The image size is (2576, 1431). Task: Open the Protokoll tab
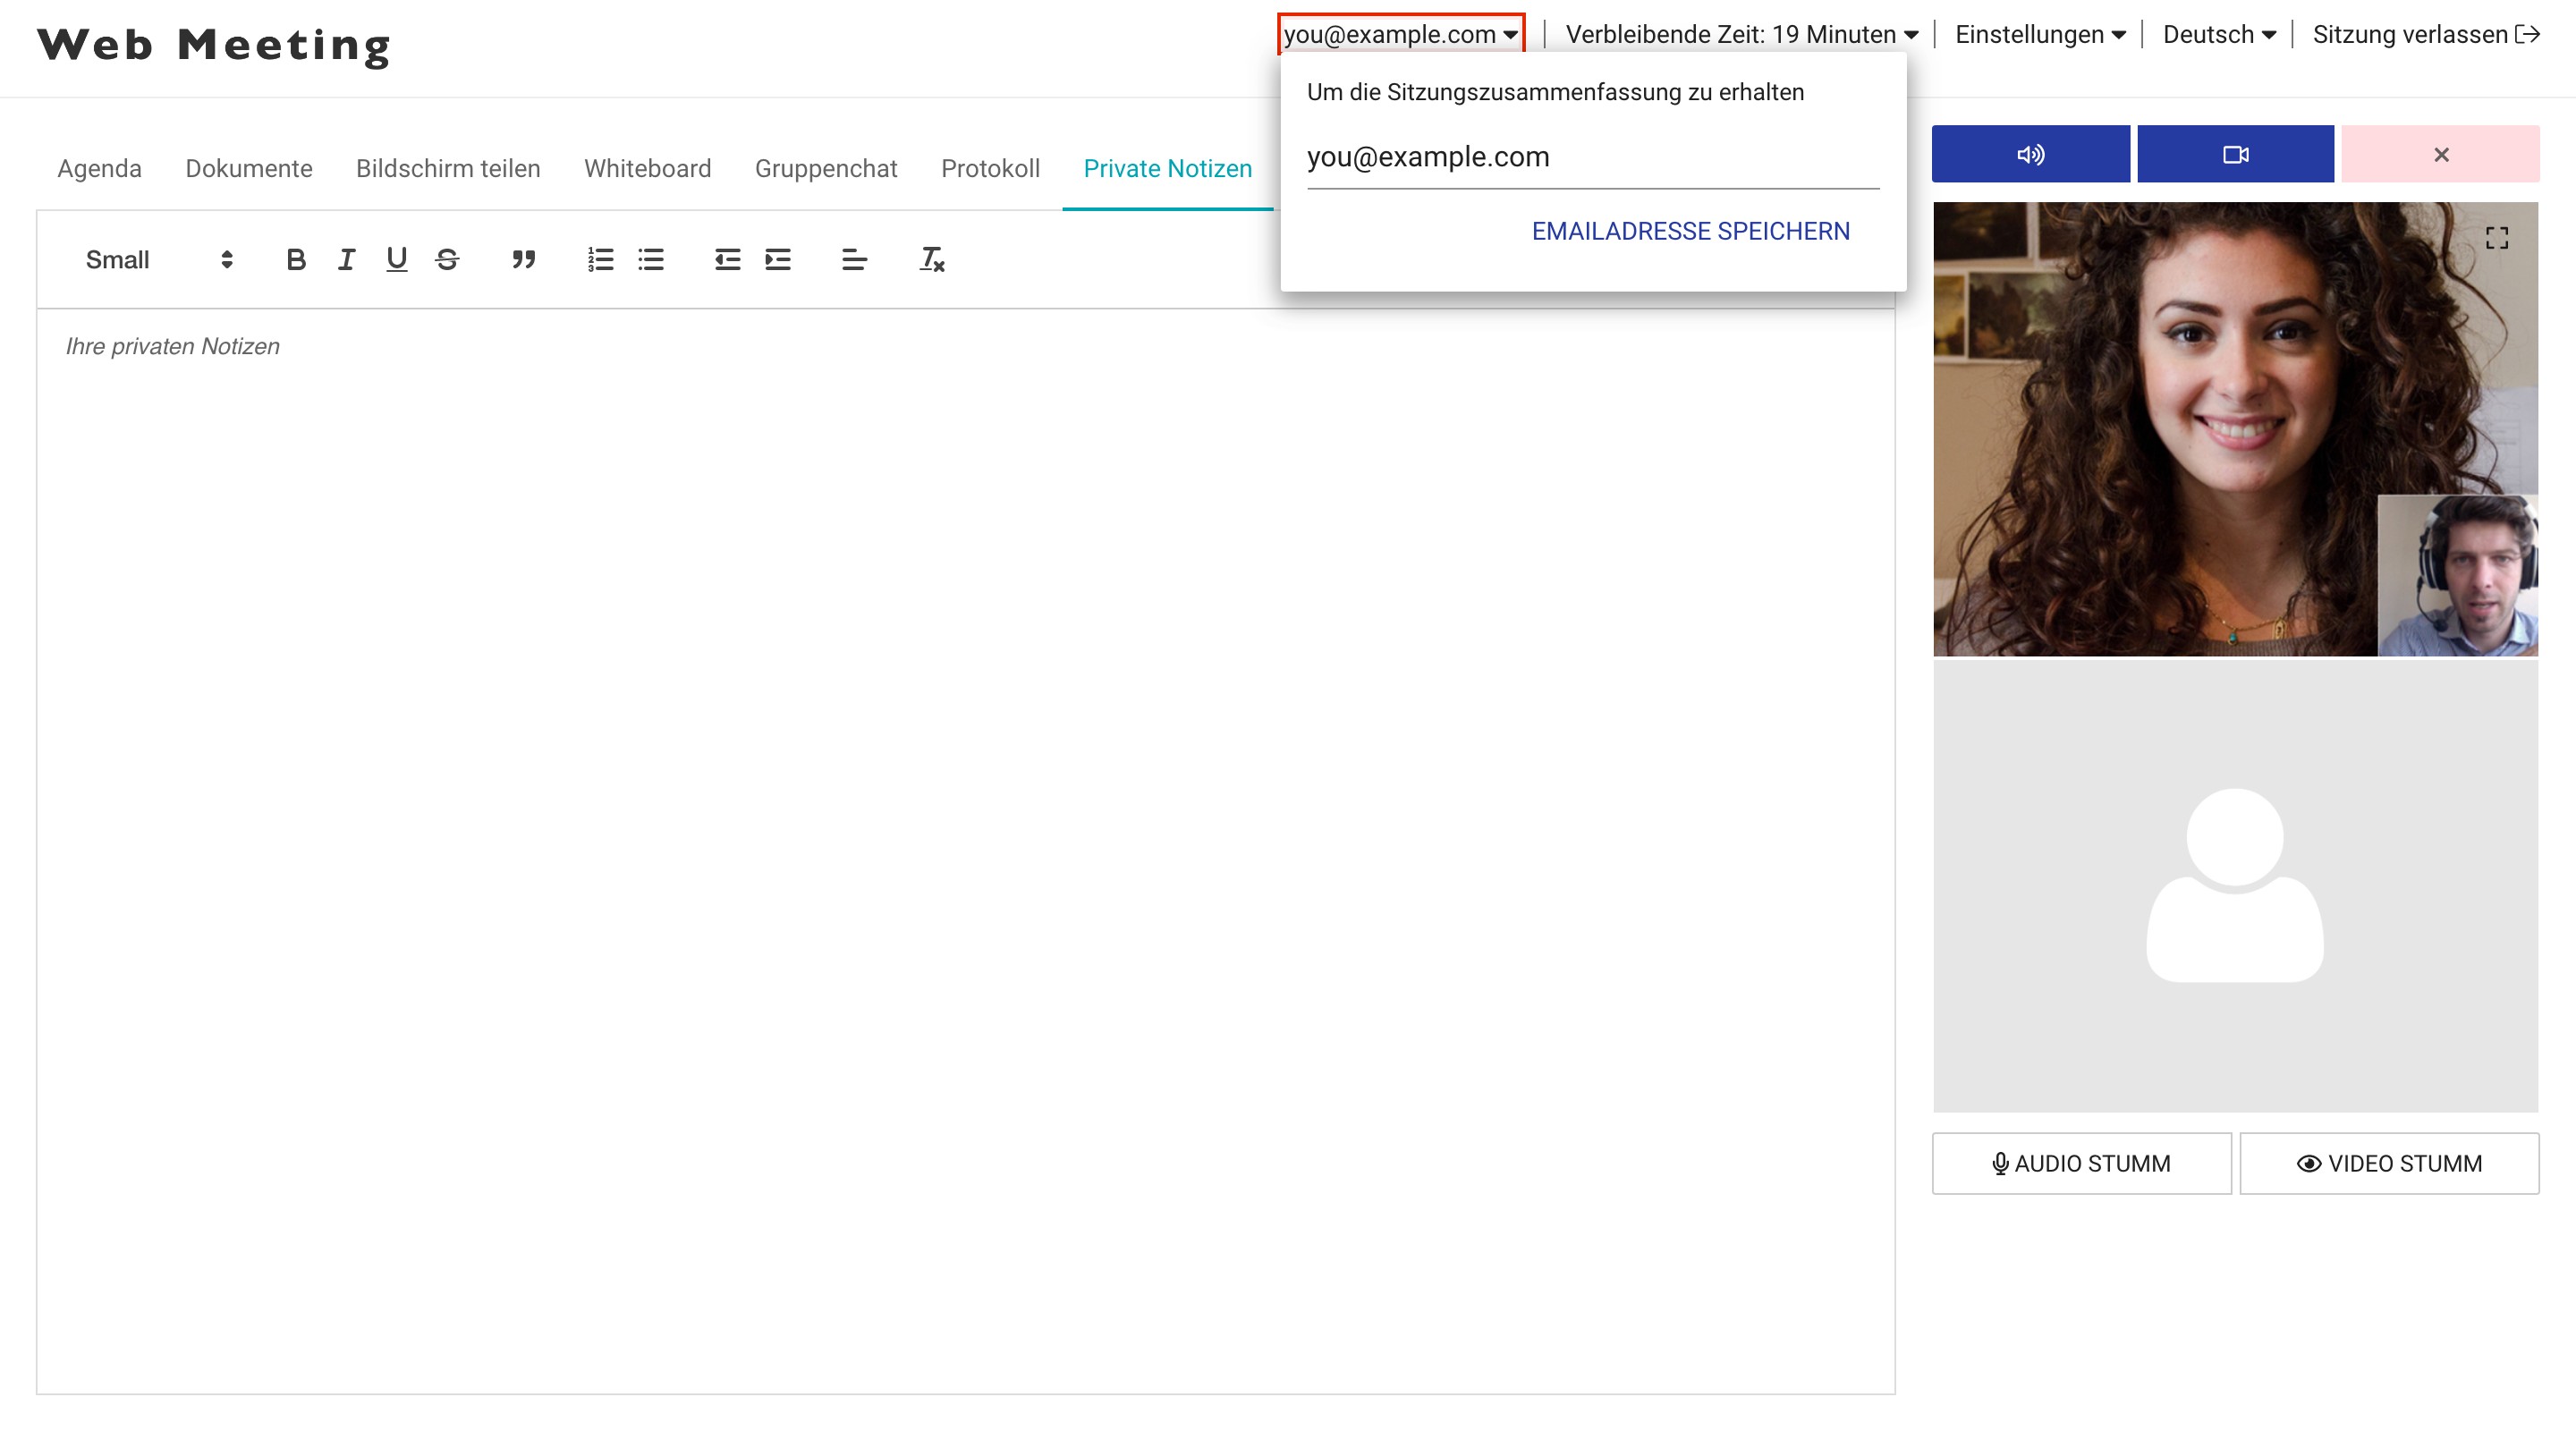click(990, 168)
